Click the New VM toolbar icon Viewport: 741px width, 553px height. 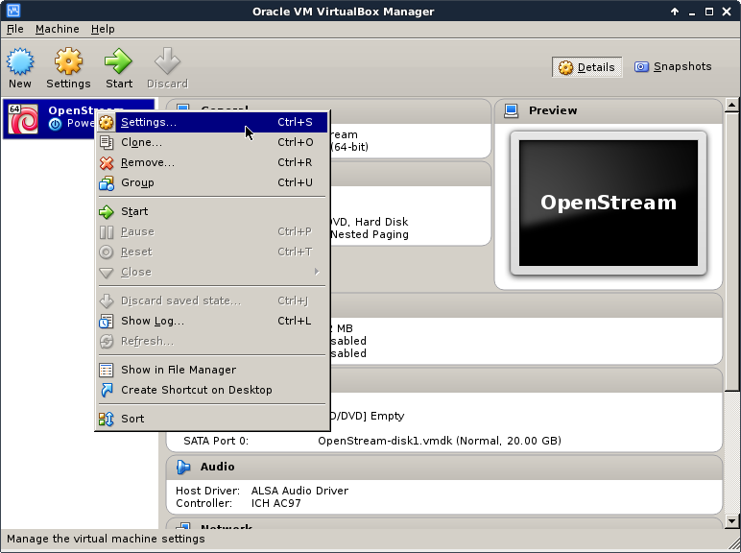point(20,61)
